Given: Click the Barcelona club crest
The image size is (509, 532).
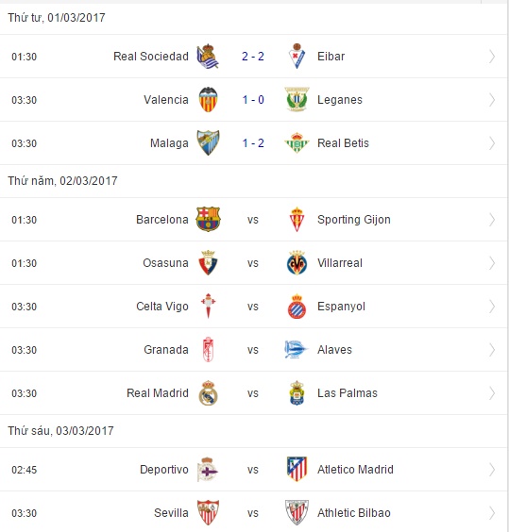Looking at the screenshot, I should tap(208, 220).
